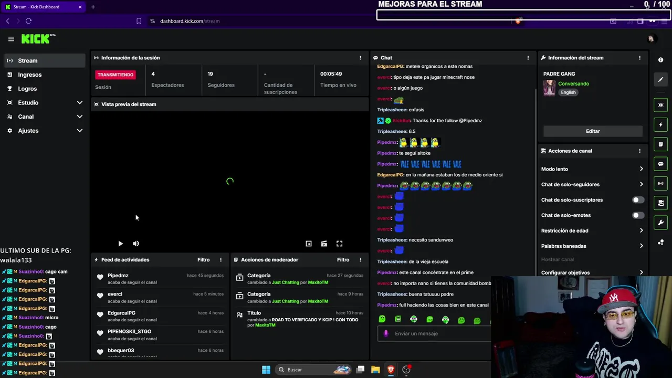This screenshot has height=378, width=672.
Task: Play the stream preview
Action: [120, 244]
